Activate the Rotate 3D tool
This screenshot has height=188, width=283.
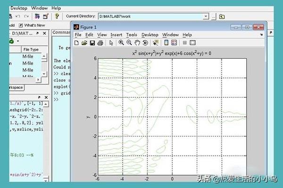click(144, 43)
